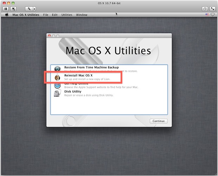
Task: Zoom the OS X 10.7 64-bit window
Action: tap(13, 3)
